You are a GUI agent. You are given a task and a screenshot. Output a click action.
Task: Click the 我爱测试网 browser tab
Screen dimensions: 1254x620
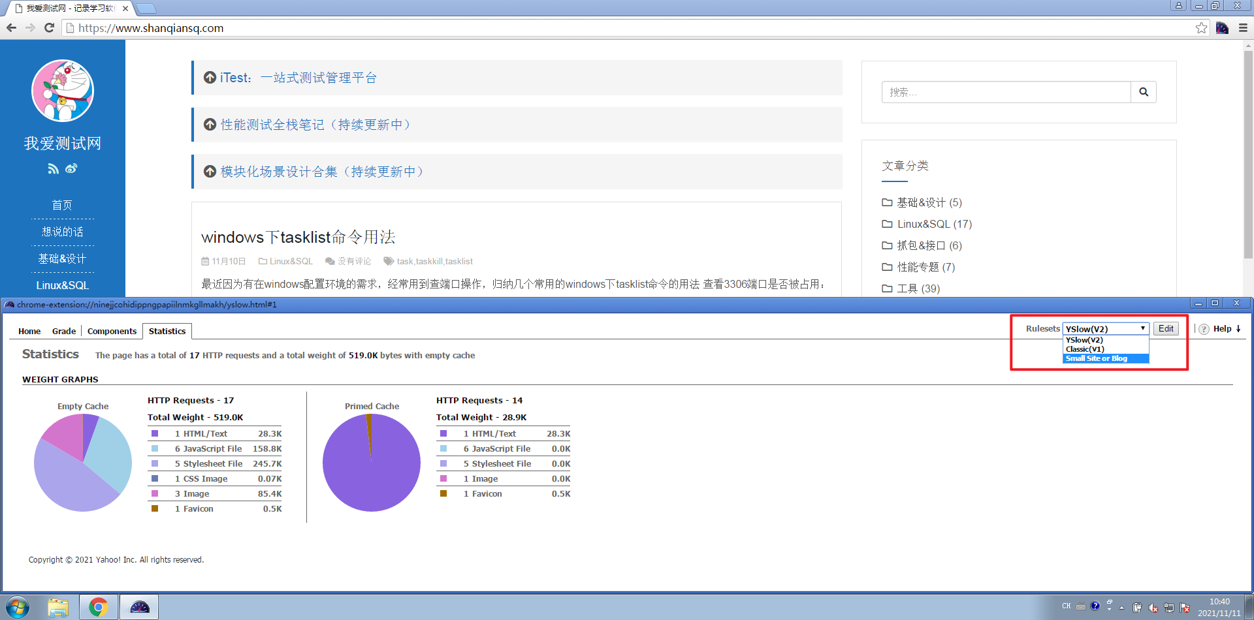point(69,8)
